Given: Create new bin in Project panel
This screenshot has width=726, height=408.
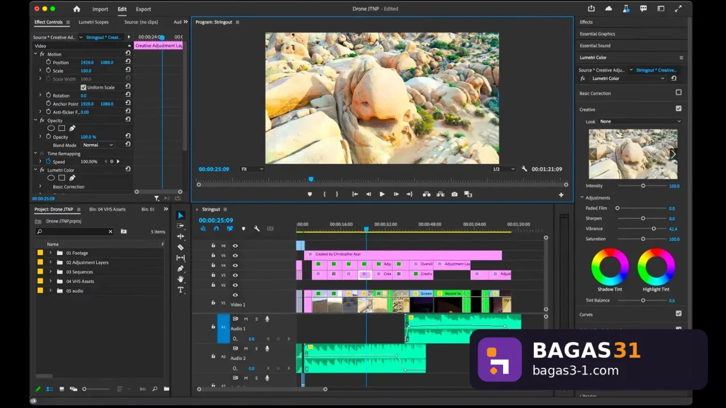Looking at the screenshot, I should (166, 389).
